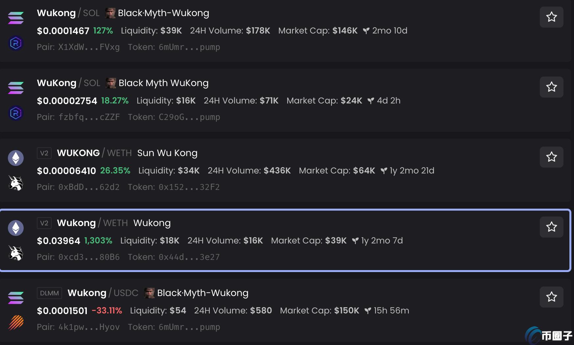The height and width of the screenshot is (345, 574).
Task: Open token address 0x152...32F2
Action: click(x=189, y=187)
